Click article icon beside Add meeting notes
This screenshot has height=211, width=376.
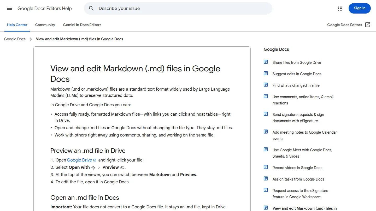[266, 132]
